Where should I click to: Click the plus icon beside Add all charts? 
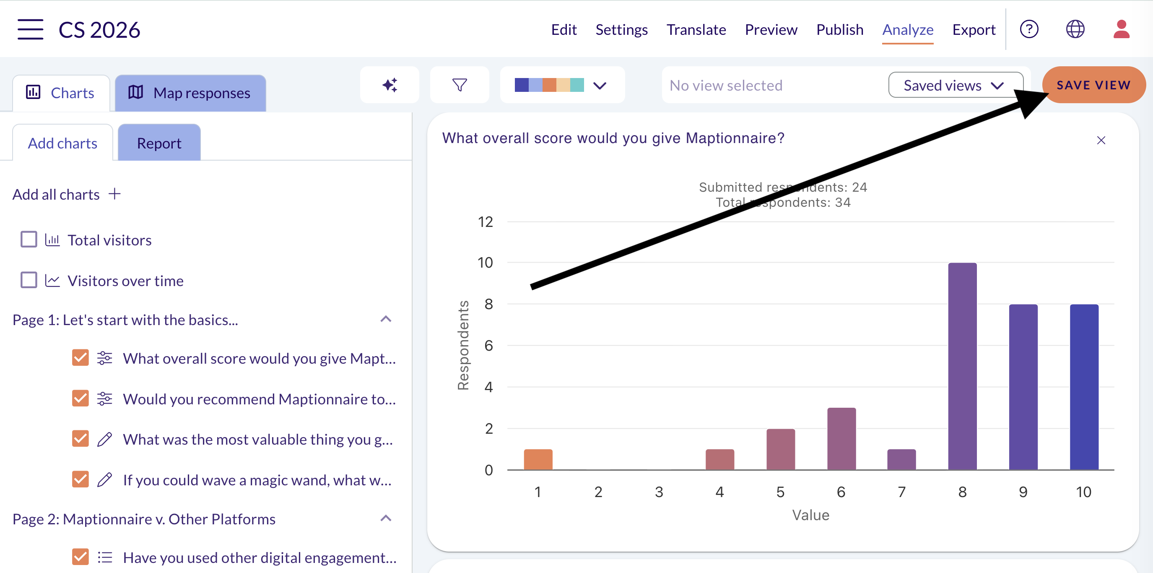pyautogui.click(x=114, y=194)
